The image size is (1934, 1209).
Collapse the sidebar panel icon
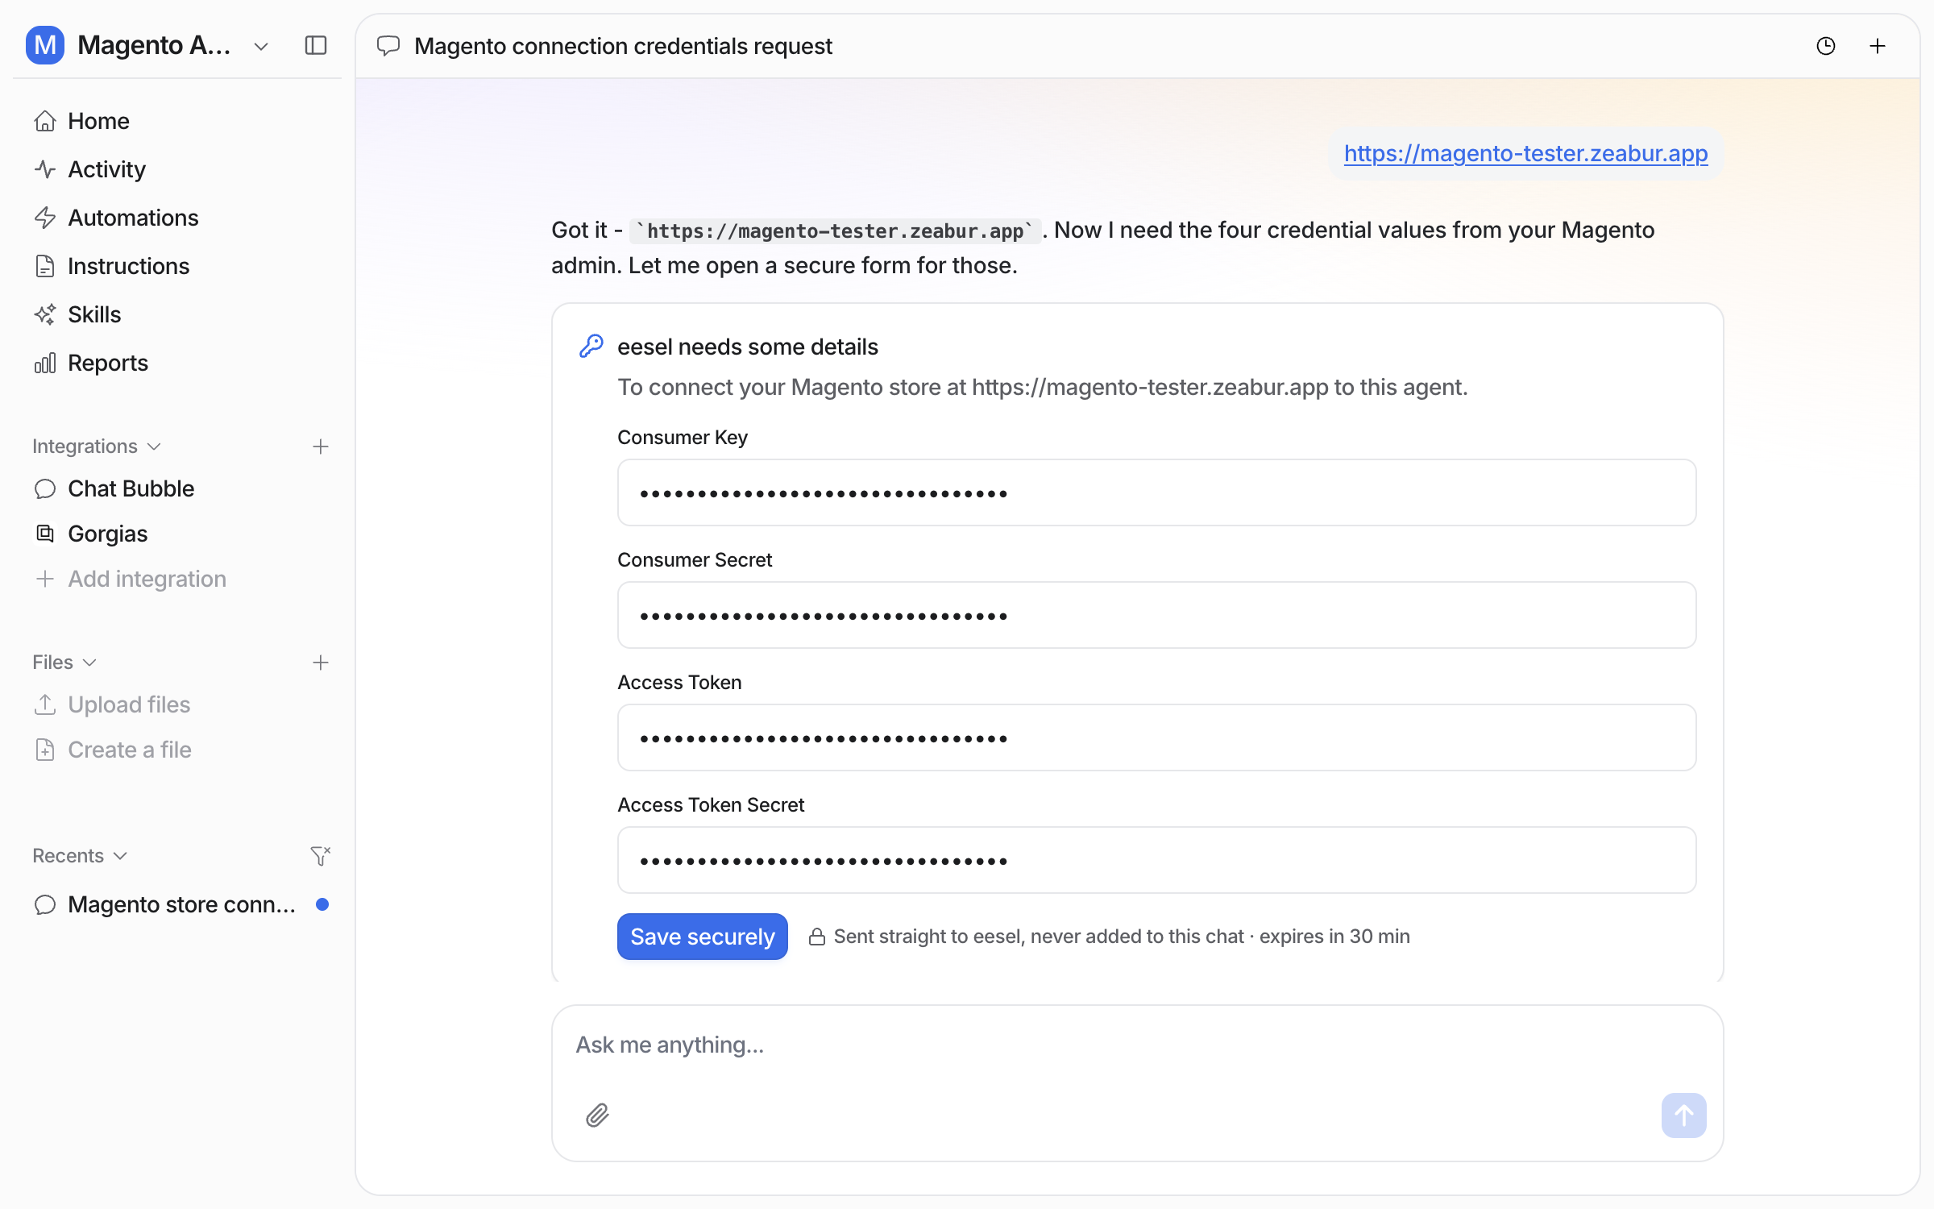tap(316, 45)
